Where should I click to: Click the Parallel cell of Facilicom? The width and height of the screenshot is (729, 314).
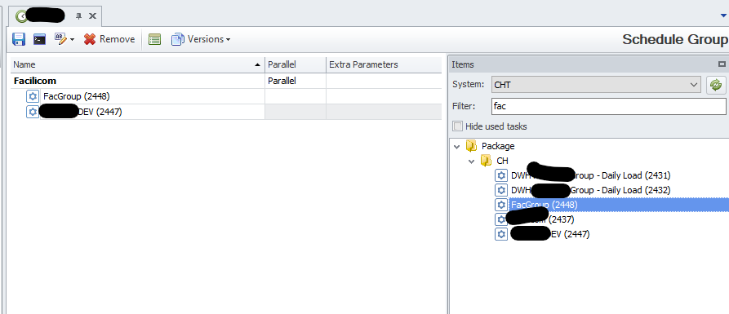(x=296, y=81)
